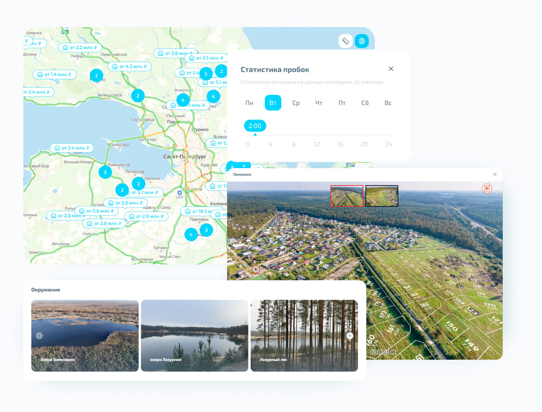Select the red-bordered panorama thumbnail
The height and width of the screenshot is (412, 542).
click(x=347, y=196)
